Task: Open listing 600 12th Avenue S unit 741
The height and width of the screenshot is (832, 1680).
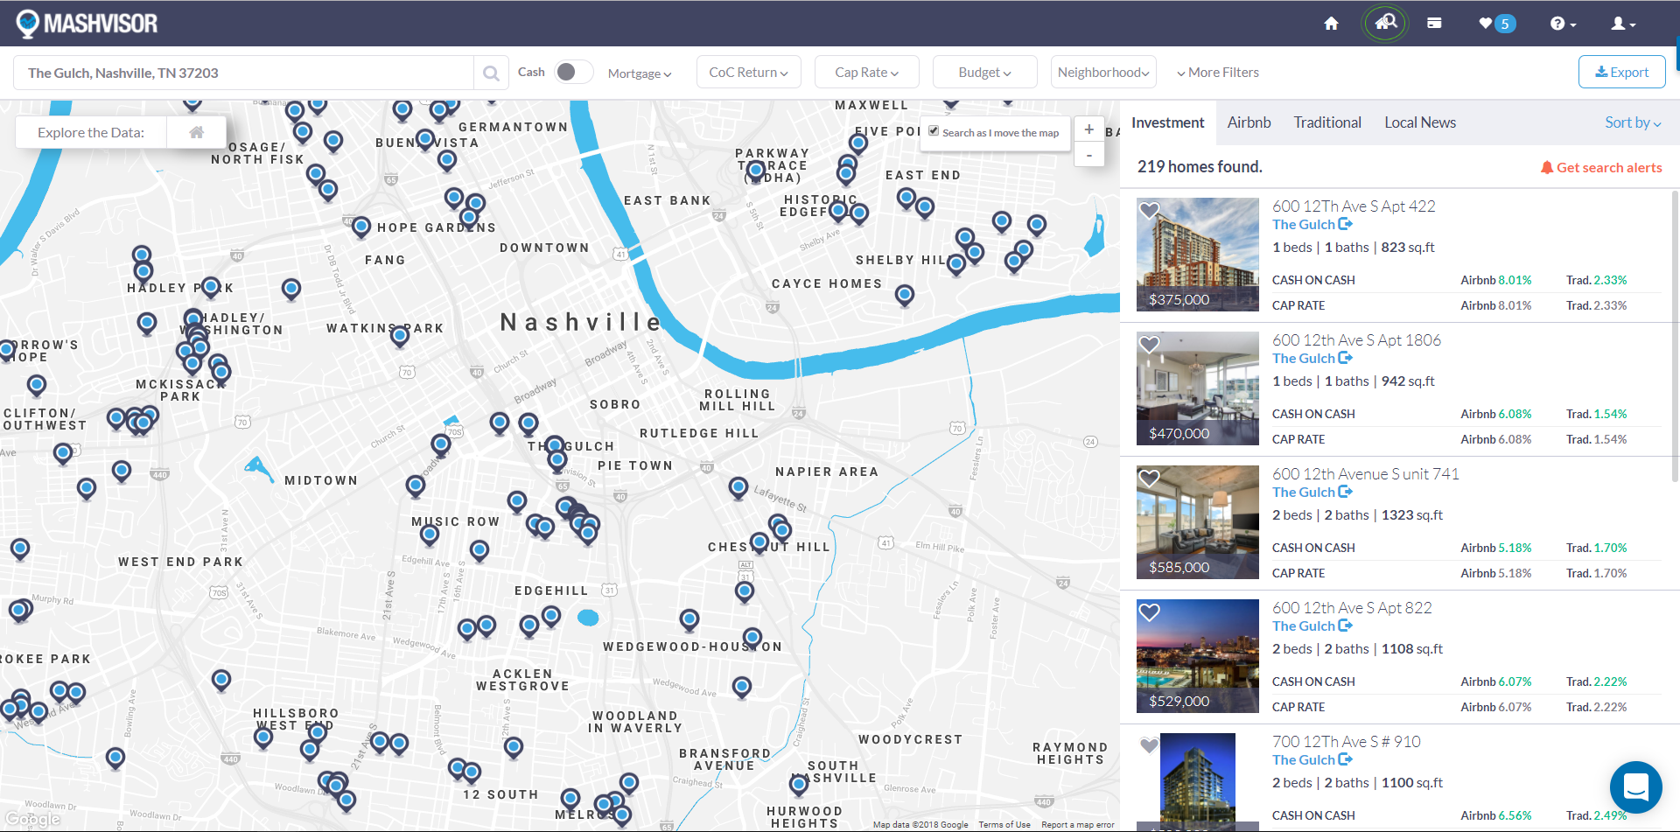Action: coord(1365,474)
